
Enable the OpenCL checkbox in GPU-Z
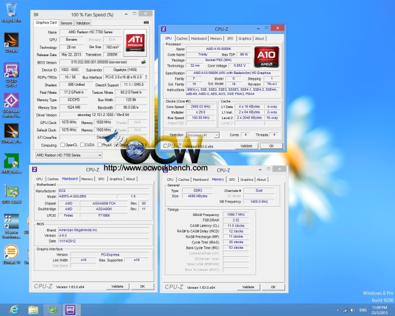pos(62,145)
